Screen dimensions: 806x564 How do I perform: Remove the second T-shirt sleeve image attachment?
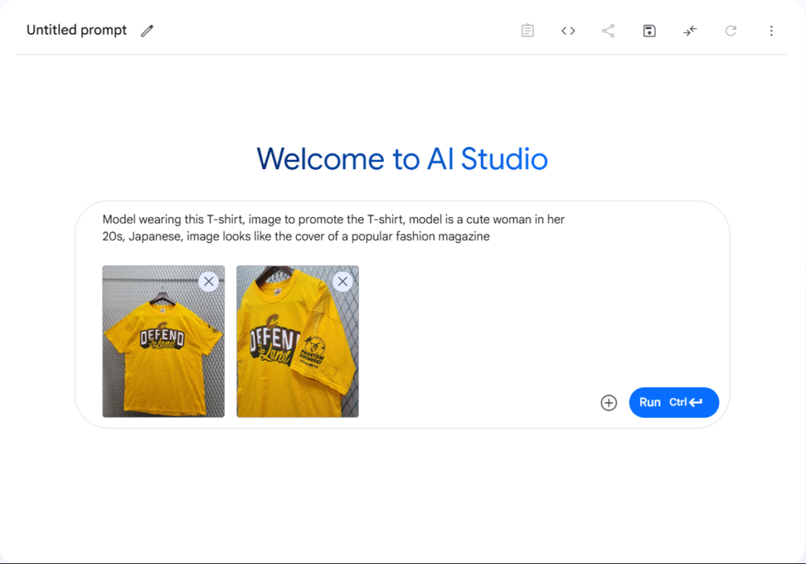tap(343, 282)
